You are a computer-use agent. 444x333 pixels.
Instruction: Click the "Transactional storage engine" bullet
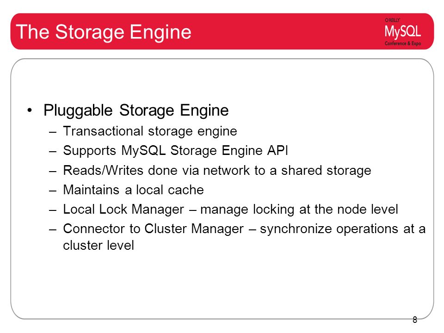click(x=150, y=131)
